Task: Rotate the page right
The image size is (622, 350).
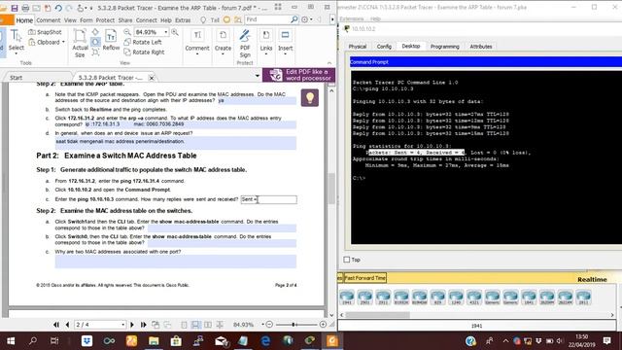Action: 144,52
